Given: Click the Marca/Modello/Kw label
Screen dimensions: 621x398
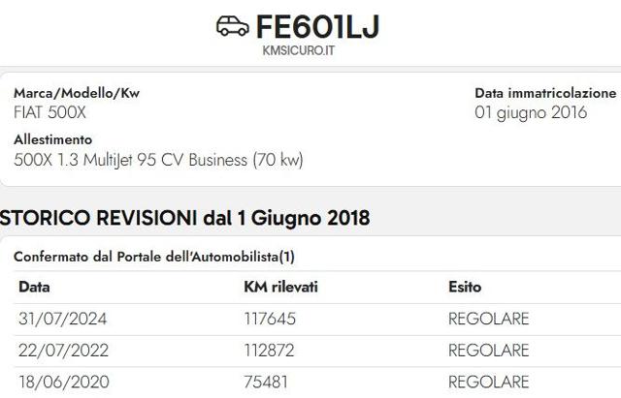Looking at the screenshot, I should [77, 93].
